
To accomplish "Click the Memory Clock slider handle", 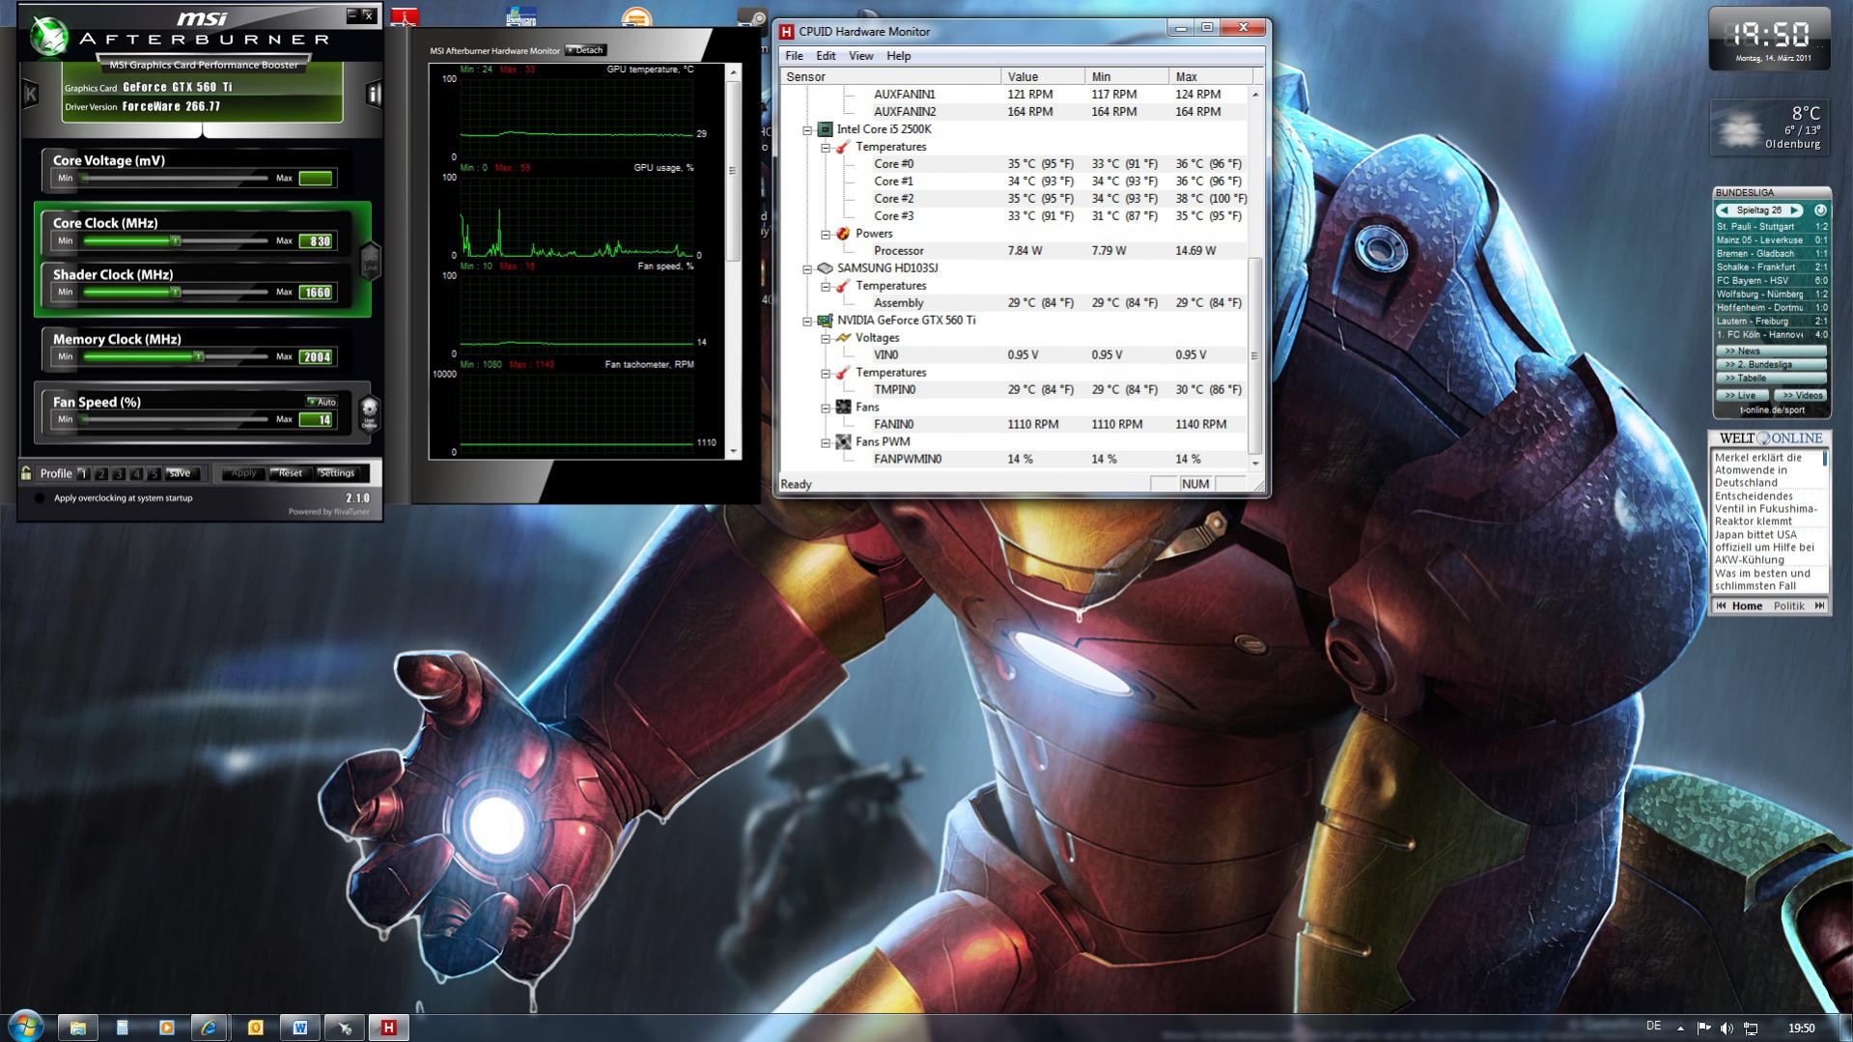I will coord(198,356).
